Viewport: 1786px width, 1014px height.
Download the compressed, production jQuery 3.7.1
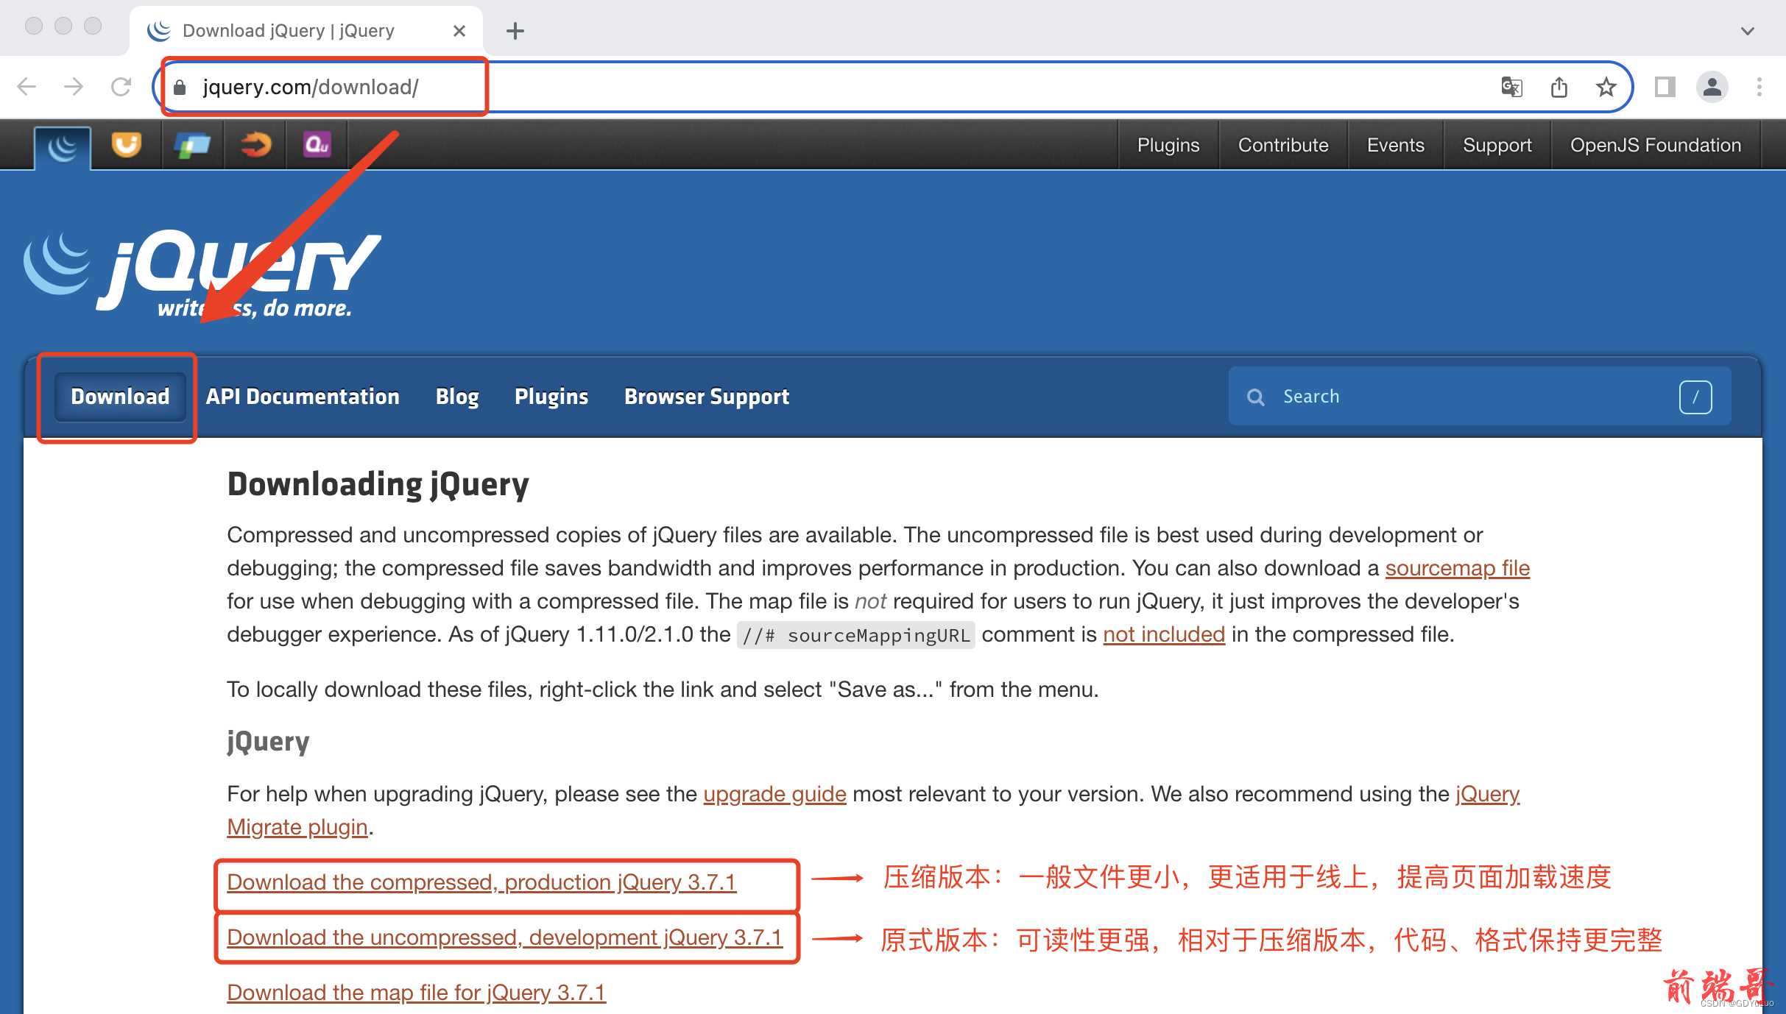coord(481,882)
